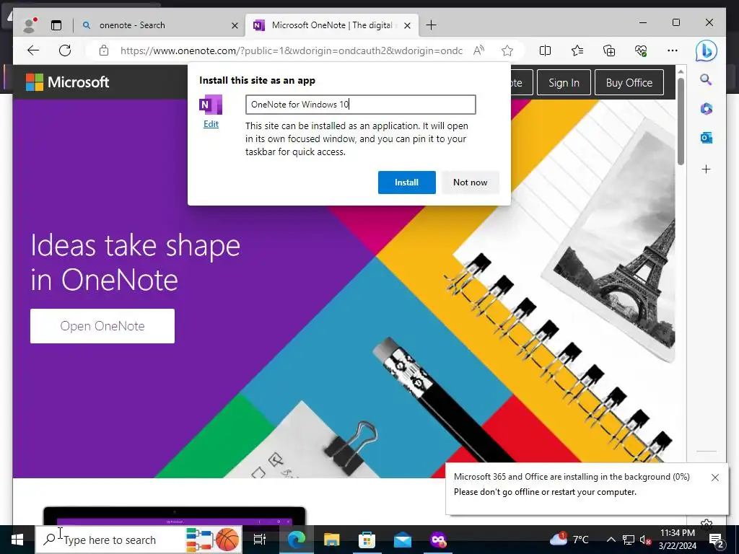The width and height of the screenshot is (739, 554).
Task: Refresh the page
Action: click(x=65, y=50)
